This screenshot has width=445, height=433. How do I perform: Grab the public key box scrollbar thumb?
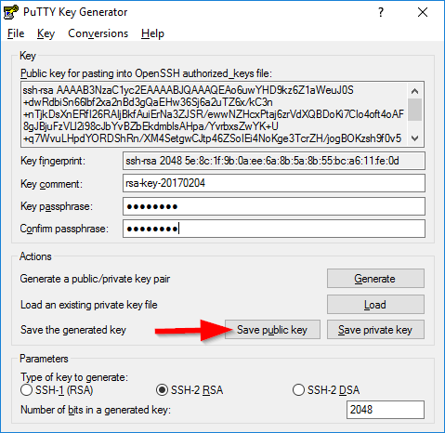click(x=414, y=110)
